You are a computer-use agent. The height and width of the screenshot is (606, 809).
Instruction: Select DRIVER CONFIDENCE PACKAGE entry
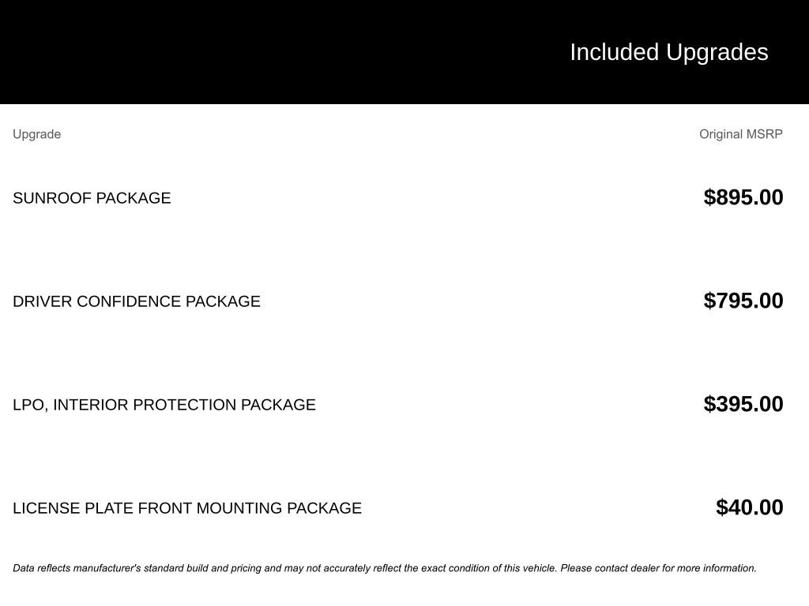137,301
